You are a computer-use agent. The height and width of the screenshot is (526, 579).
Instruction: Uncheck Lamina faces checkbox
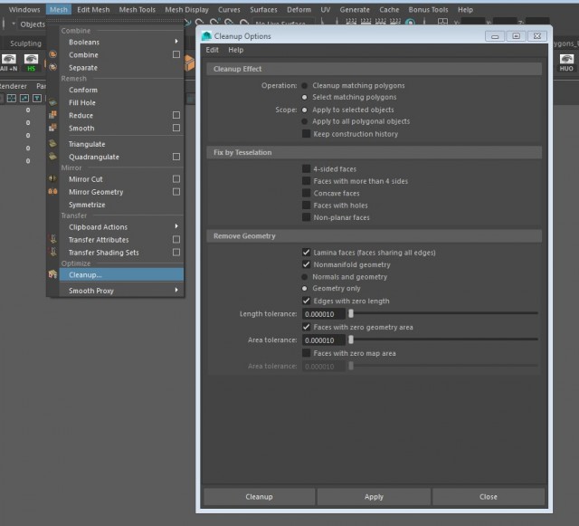pyautogui.click(x=306, y=253)
